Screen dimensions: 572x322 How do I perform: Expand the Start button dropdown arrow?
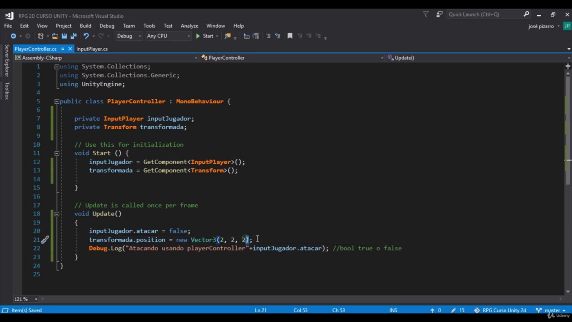[217, 36]
